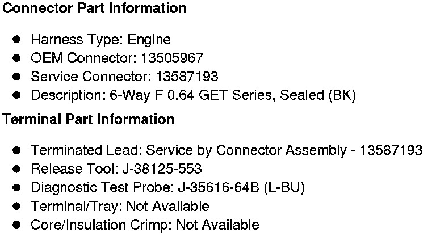Click the "Harness Type" label

point(76,40)
